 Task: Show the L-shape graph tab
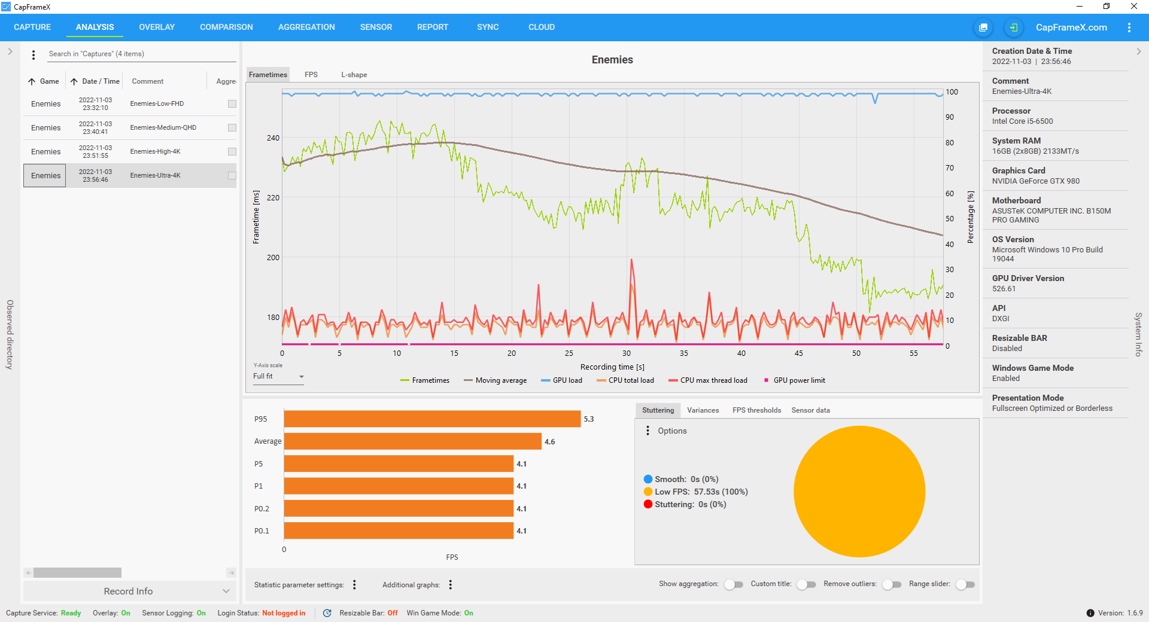tap(354, 75)
